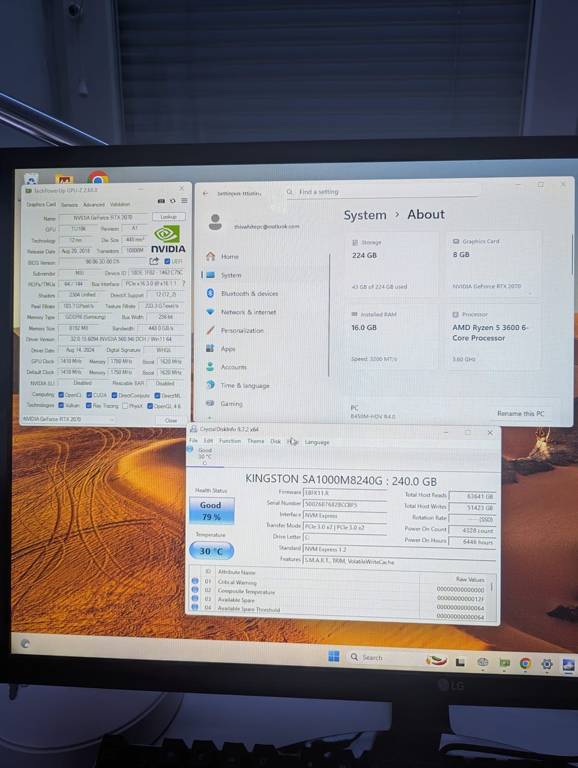Click the BIOS export share icon

[x=154, y=261]
